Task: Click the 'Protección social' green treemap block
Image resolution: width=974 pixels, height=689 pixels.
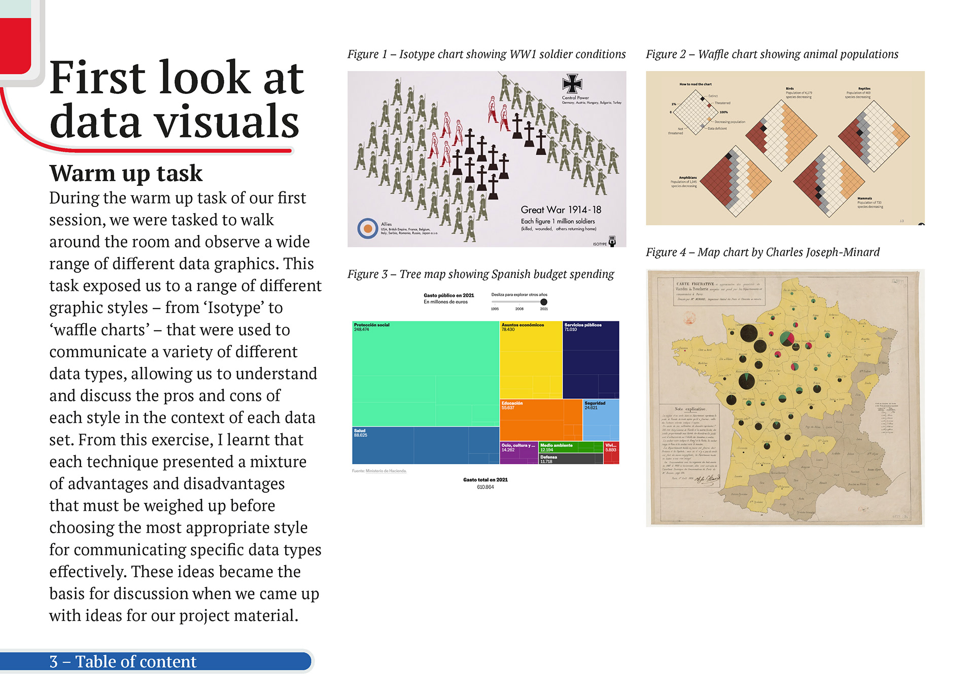Action: [426, 373]
